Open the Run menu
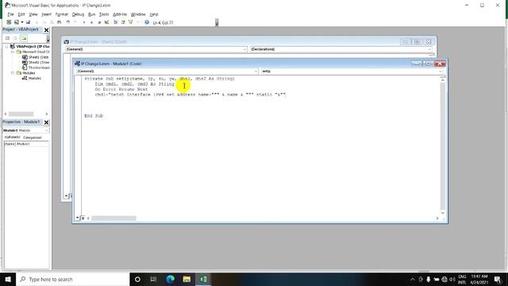 (92, 14)
